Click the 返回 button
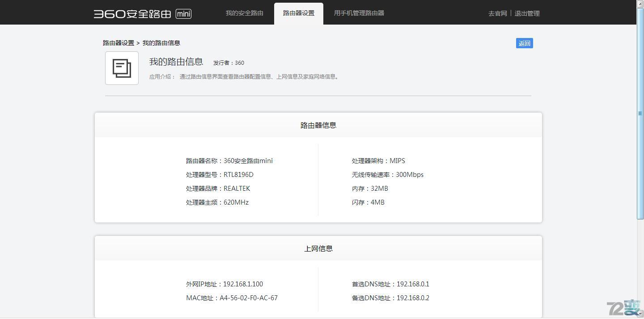 (x=524, y=43)
